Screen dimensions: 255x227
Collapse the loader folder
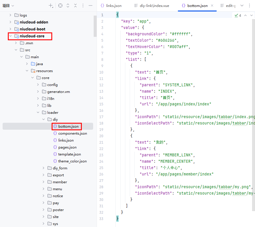38,113
